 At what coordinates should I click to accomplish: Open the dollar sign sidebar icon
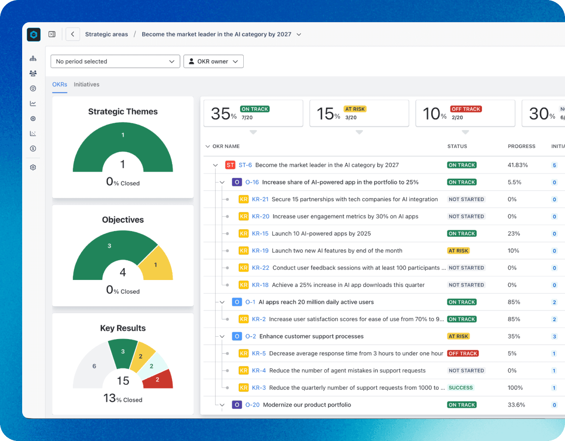pos(33,149)
